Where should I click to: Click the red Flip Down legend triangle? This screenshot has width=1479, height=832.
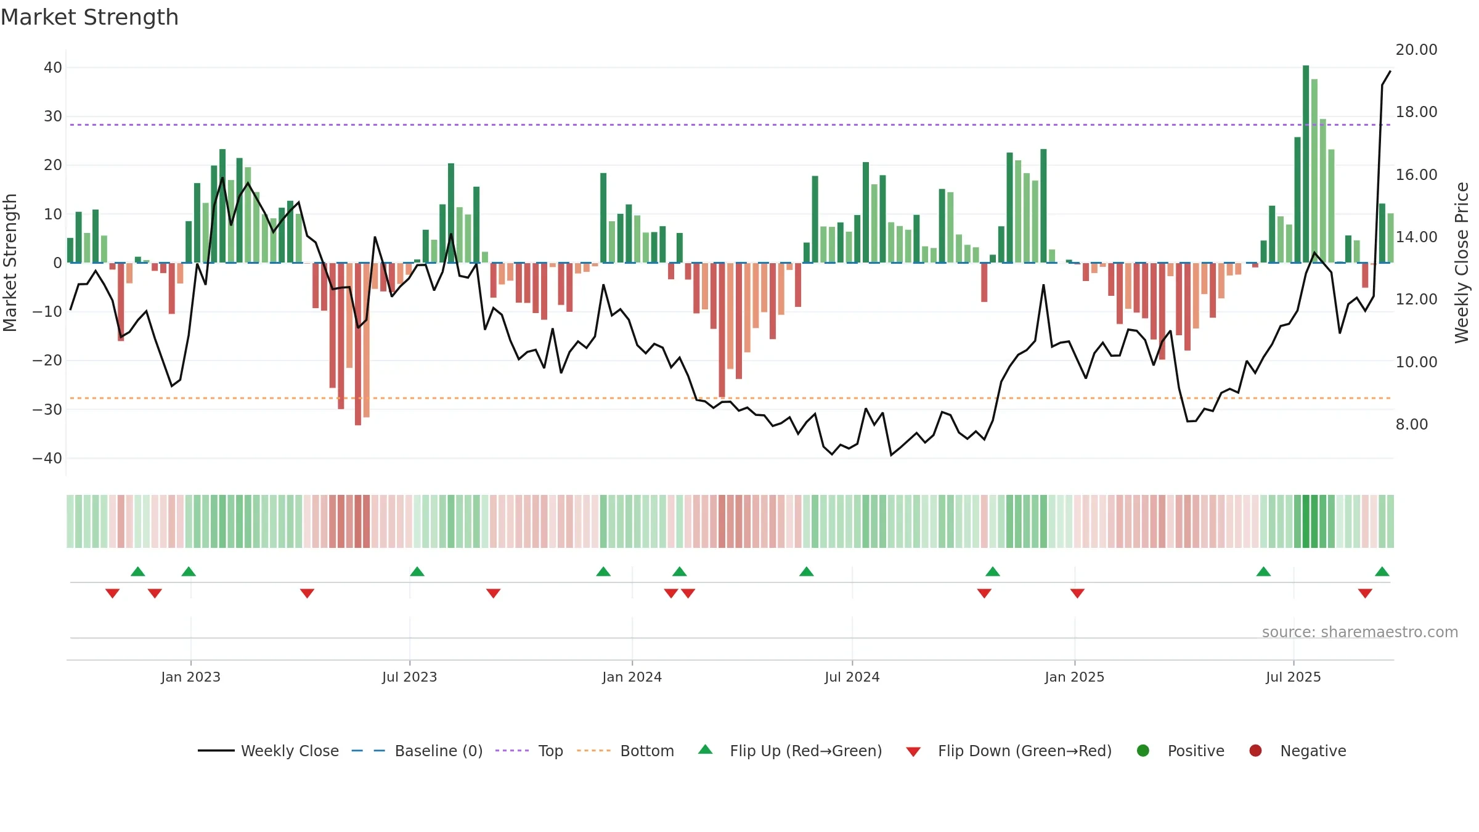[x=914, y=752]
